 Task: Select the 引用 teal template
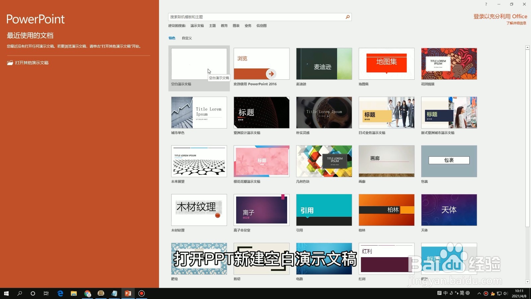pyautogui.click(x=324, y=210)
